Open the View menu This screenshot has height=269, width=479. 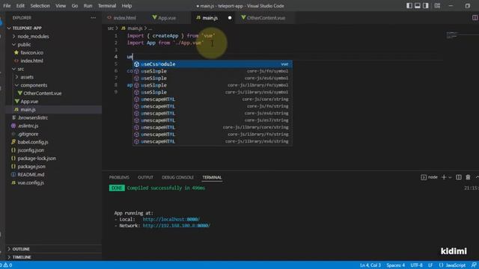point(61,6)
